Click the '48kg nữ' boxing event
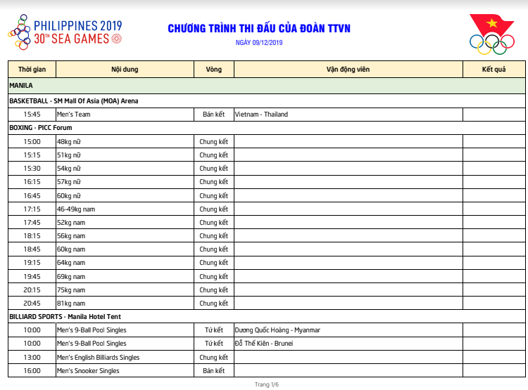The image size is (528, 390). tap(125, 141)
